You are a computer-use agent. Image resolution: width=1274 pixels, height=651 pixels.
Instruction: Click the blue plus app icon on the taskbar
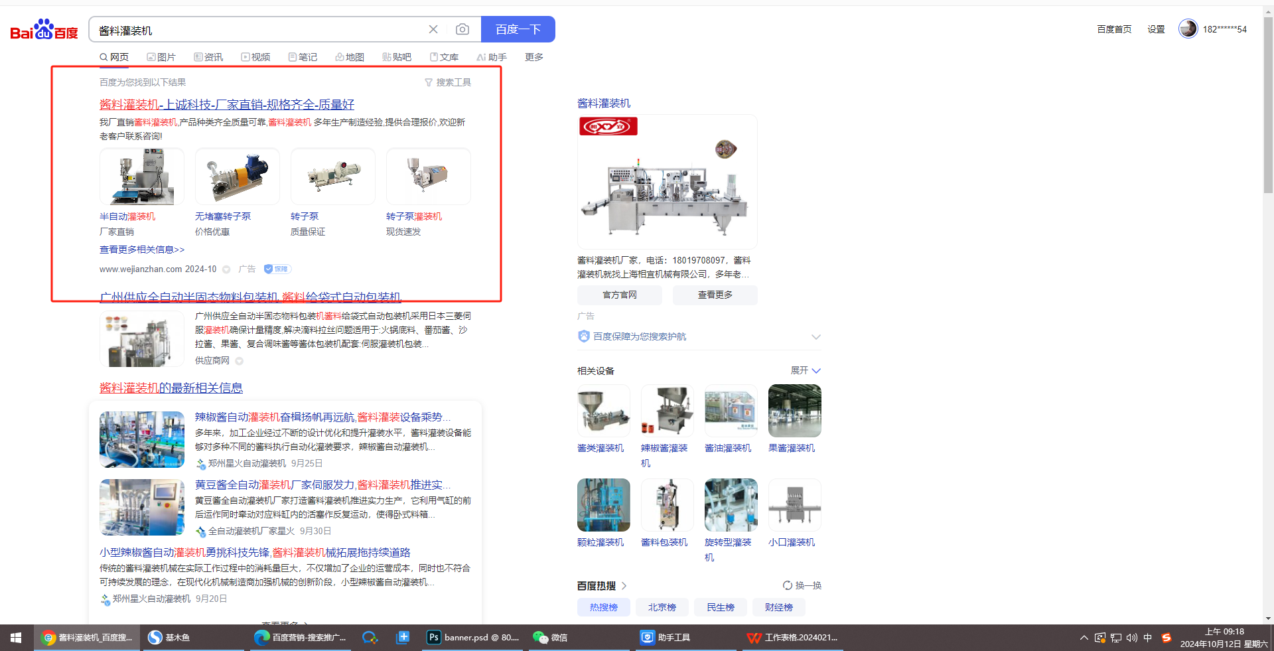403,638
